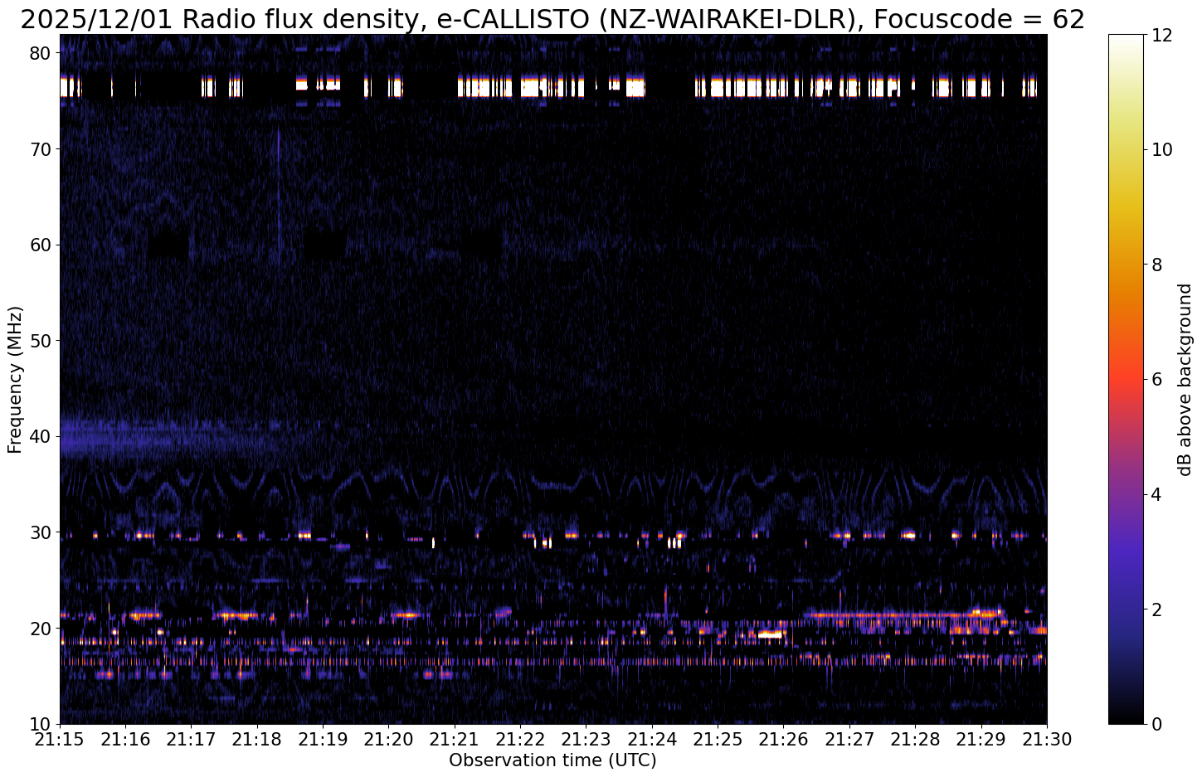The image size is (1202, 777).
Task: Click the 60 MHz frequency tick label
Action: 41,245
